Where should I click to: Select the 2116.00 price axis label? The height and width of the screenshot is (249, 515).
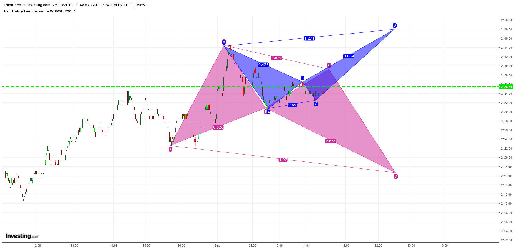click(x=506, y=176)
